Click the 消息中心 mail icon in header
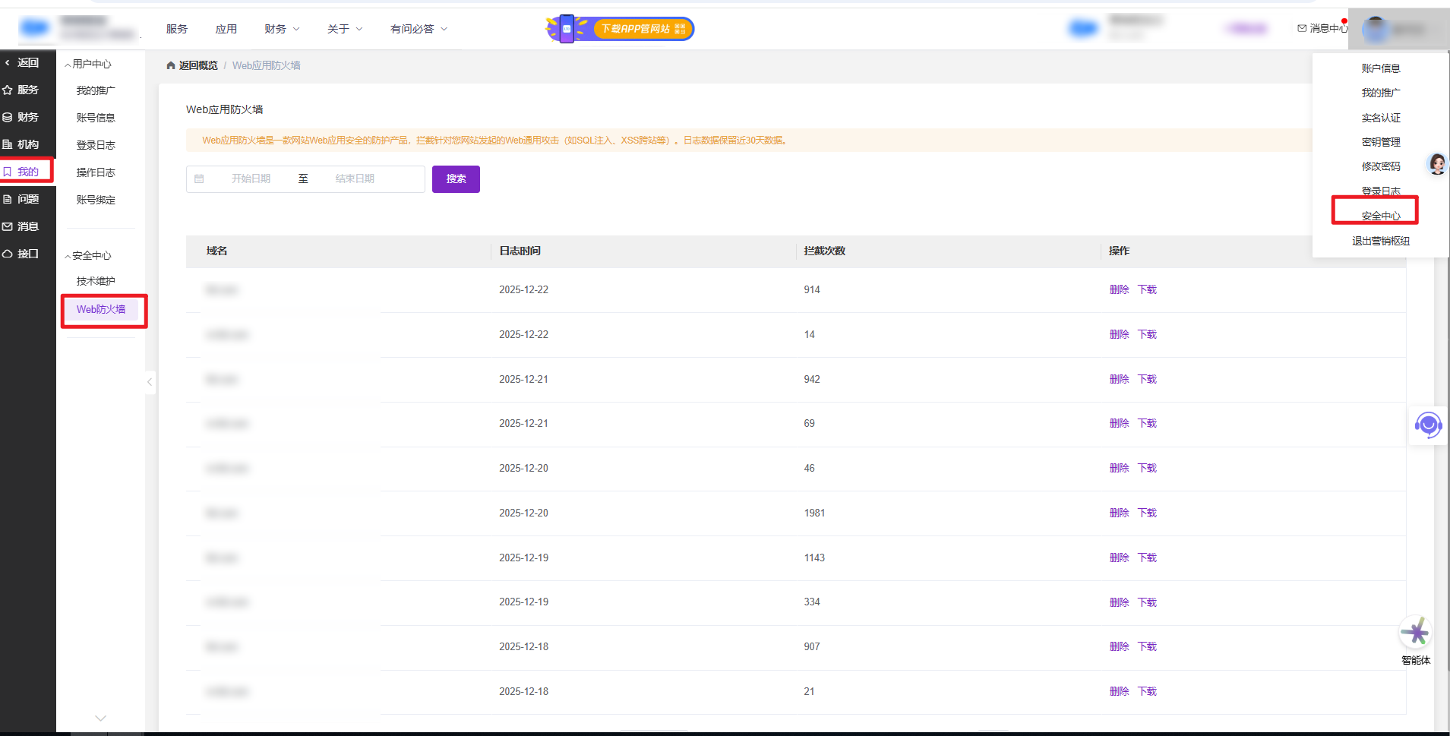This screenshot has height=736, width=1450. [x=1302, y=29]
